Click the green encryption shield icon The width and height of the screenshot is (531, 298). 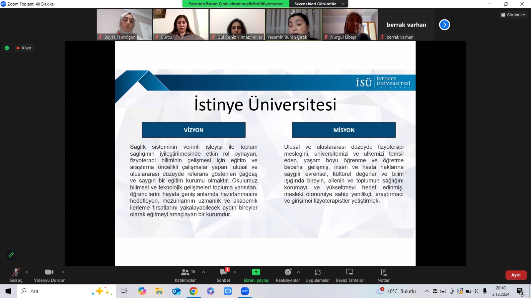(7, 48)
